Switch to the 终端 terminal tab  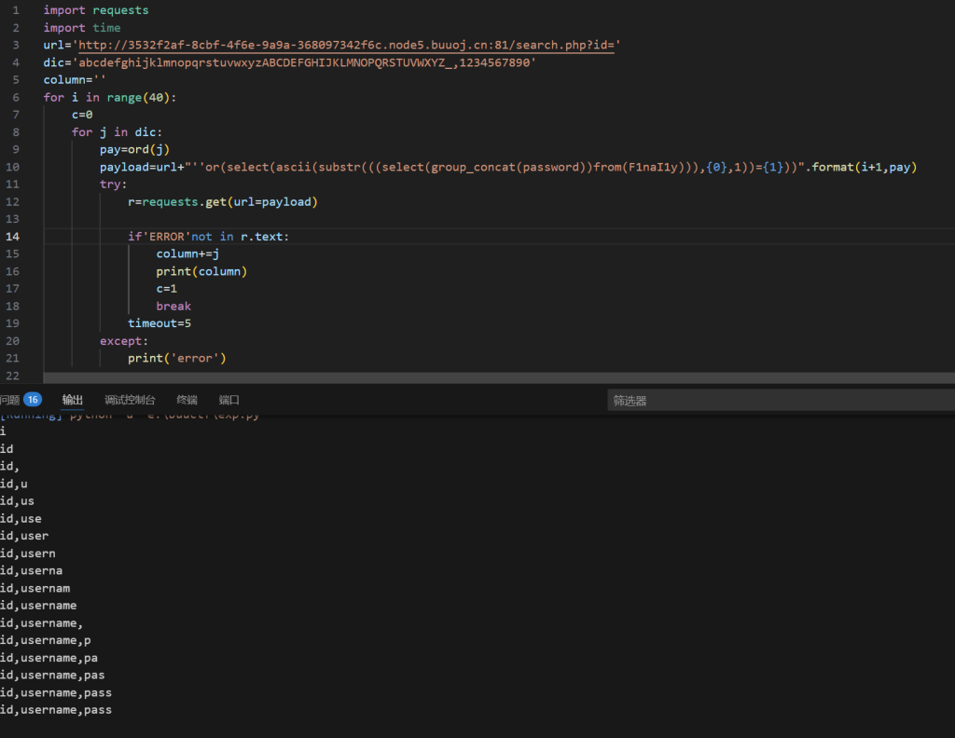[x=187, y=400]
